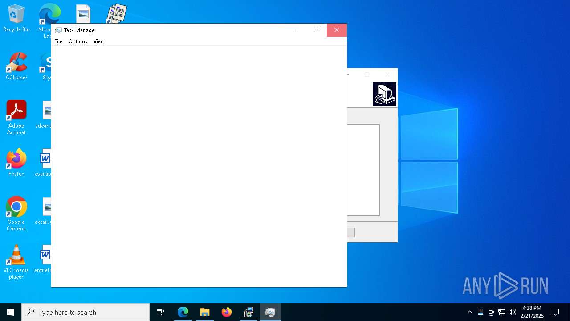
Task: Select the documents shortcut icon at desktop top
Action: point(117,13)
